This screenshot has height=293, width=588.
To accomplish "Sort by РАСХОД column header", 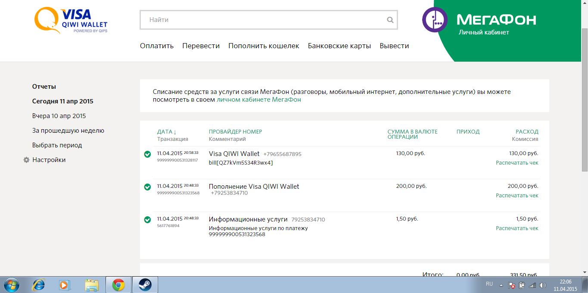I will pyautogui.click(x=527, y=132).
